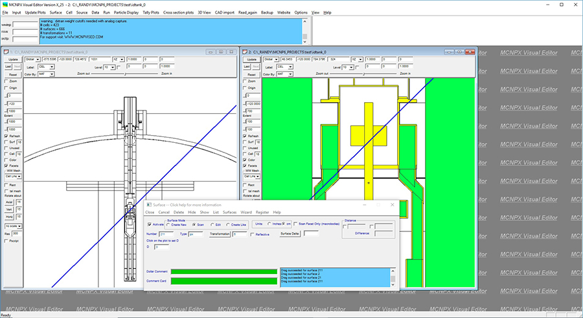Open Cross section plots menu
This screenshot has height=318, width=583.
tap(179, 12)
